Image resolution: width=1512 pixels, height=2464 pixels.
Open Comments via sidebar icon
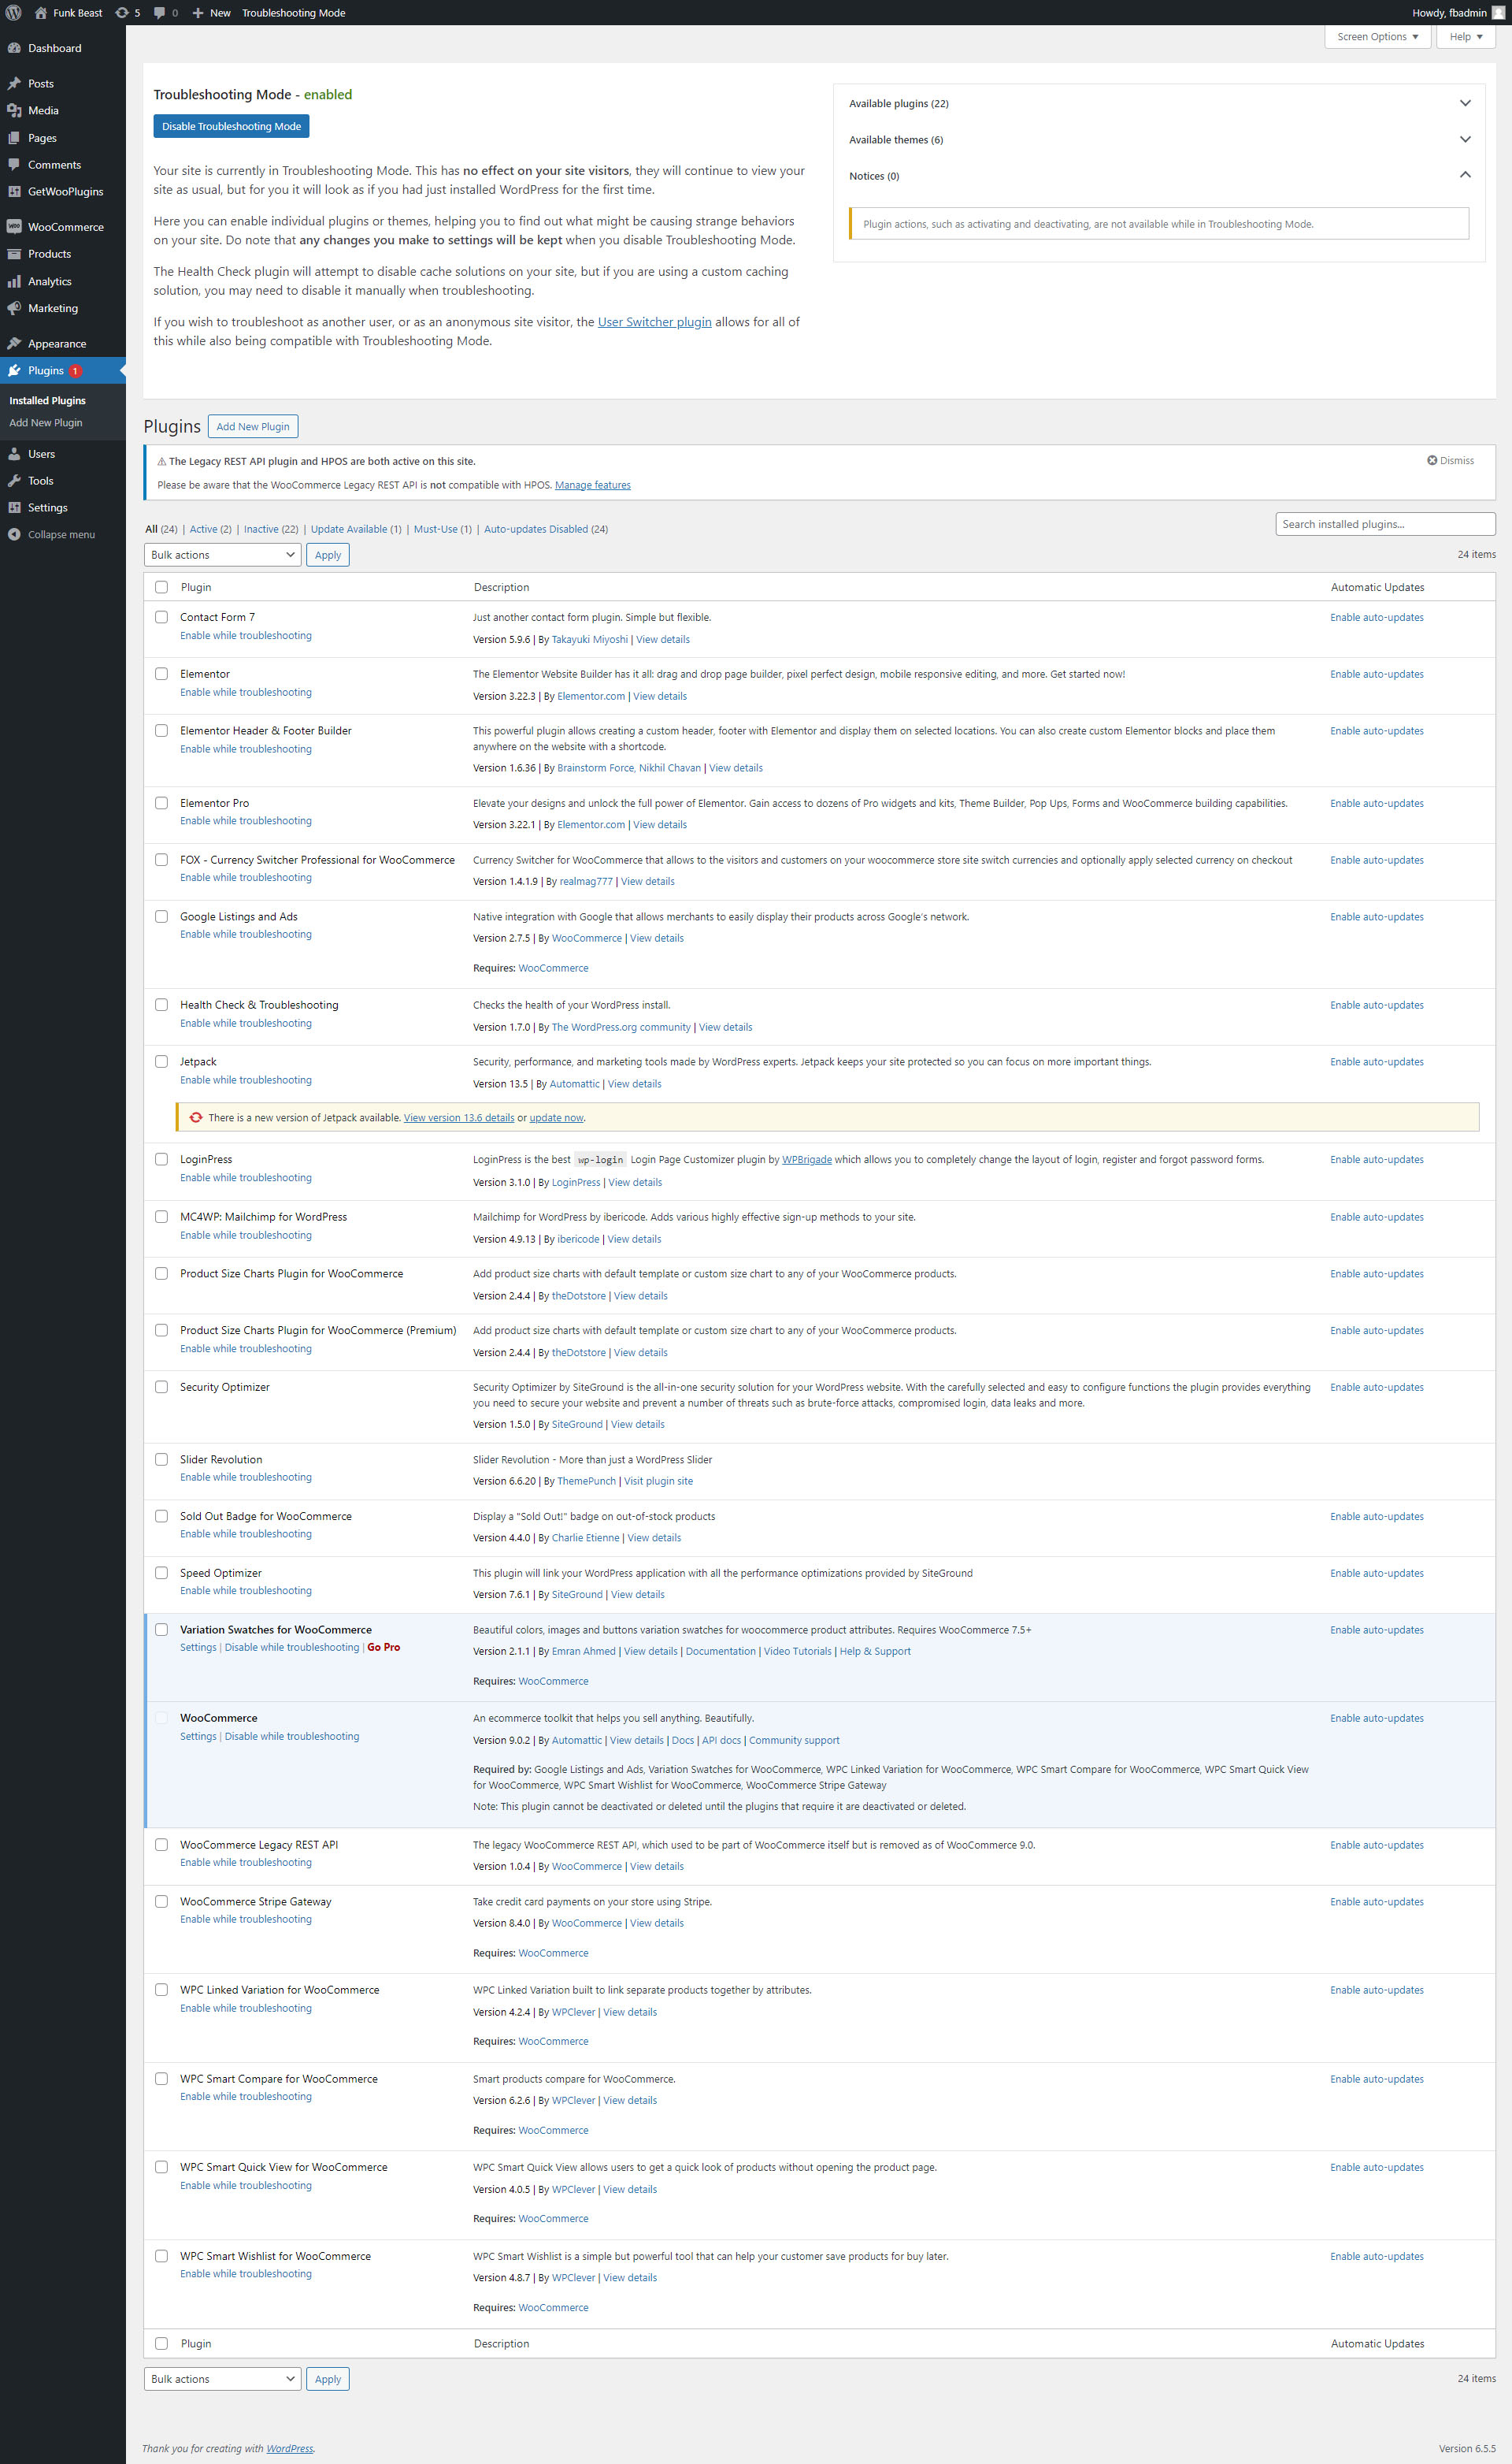pyautogui.click(x=14, y=165)
